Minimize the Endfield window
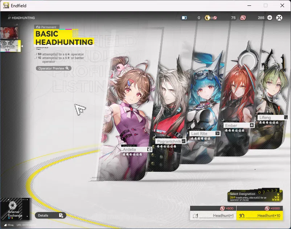 [249, 5]
